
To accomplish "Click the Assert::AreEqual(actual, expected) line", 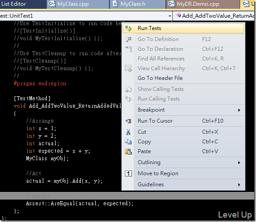I will point(80,203).
